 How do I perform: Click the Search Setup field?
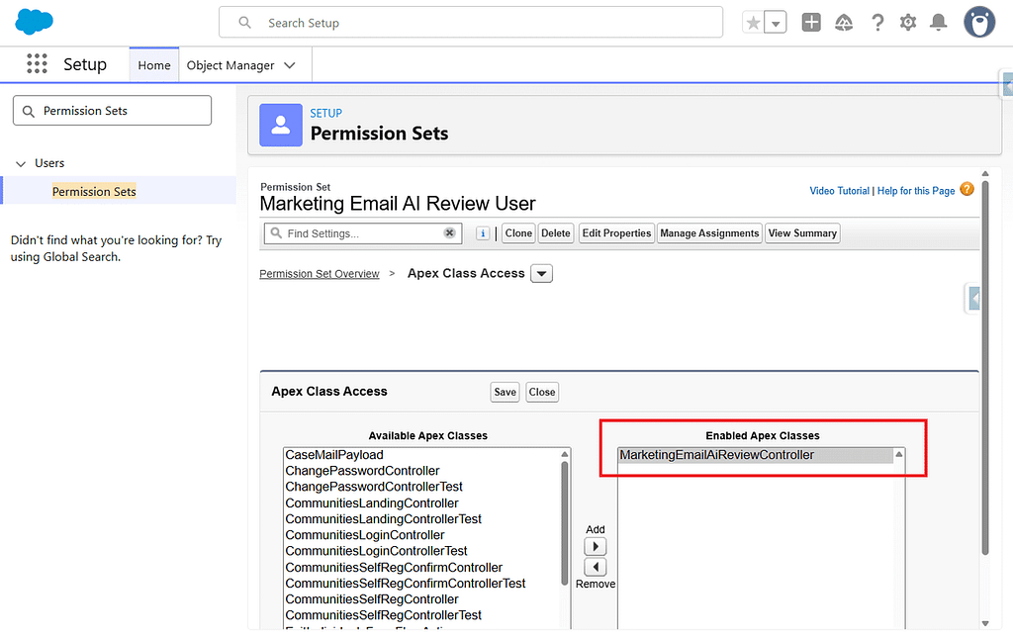point(470,23)
